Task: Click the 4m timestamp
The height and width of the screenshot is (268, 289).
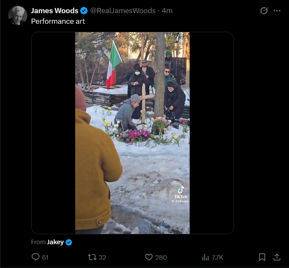Action: tap(167, 11)
